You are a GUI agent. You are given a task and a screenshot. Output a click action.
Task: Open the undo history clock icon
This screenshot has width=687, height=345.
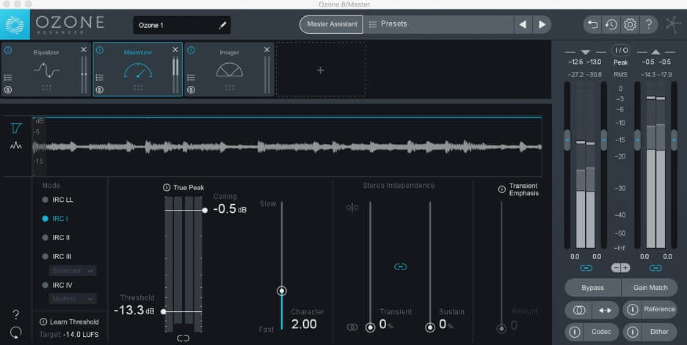[611, 24]
